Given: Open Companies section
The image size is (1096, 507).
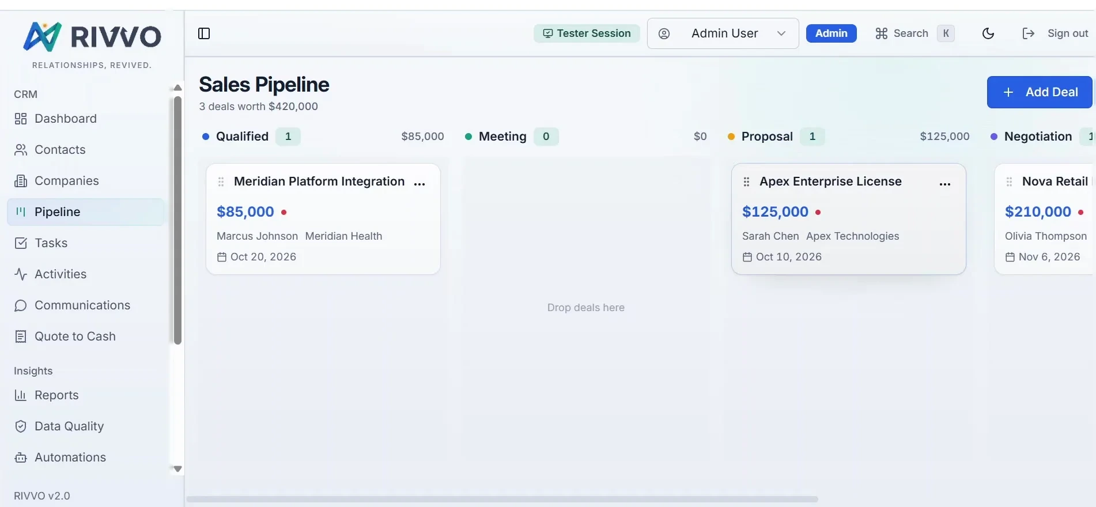Looking at the screenshot, I should 85,181.
